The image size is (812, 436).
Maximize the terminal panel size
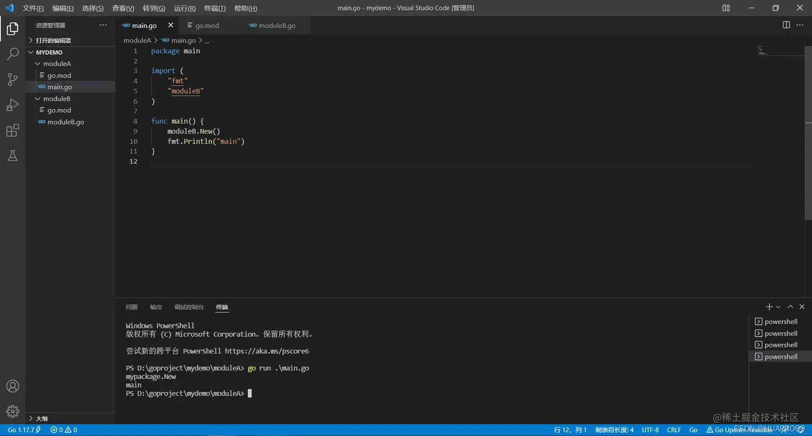coord(790,307)
